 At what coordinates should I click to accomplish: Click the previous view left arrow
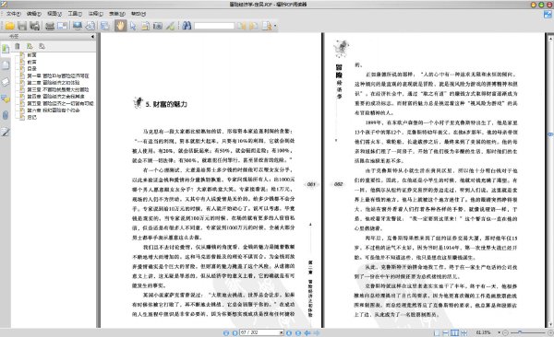(307, 332)
